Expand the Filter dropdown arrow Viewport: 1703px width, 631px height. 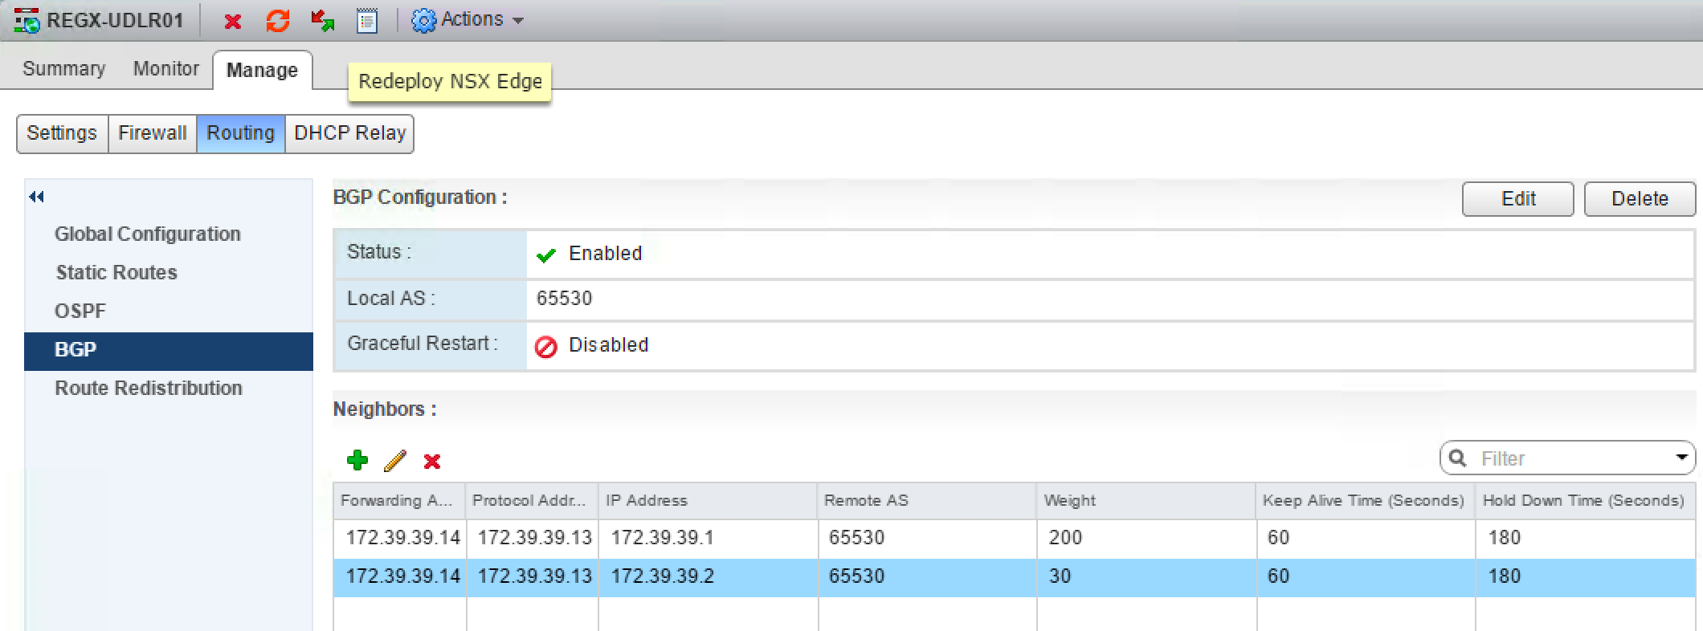pos(1681,458)
